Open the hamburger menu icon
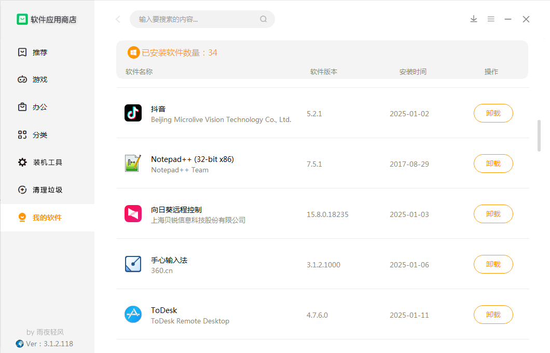This screenshot has height=353, width=550. point(491,19)
